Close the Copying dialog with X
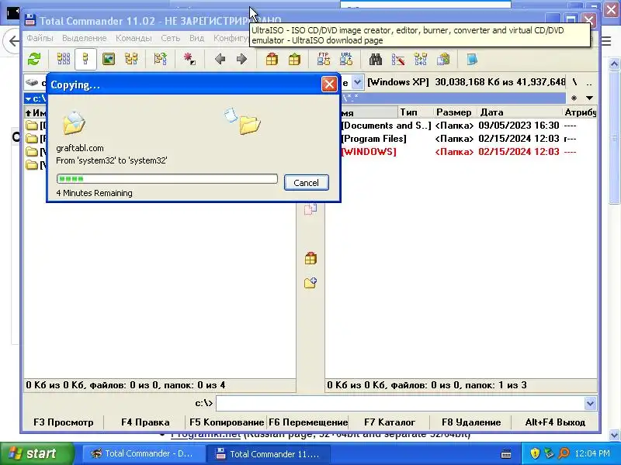The image size is (621, 465). pyautogui.click(x=329, y=84)
